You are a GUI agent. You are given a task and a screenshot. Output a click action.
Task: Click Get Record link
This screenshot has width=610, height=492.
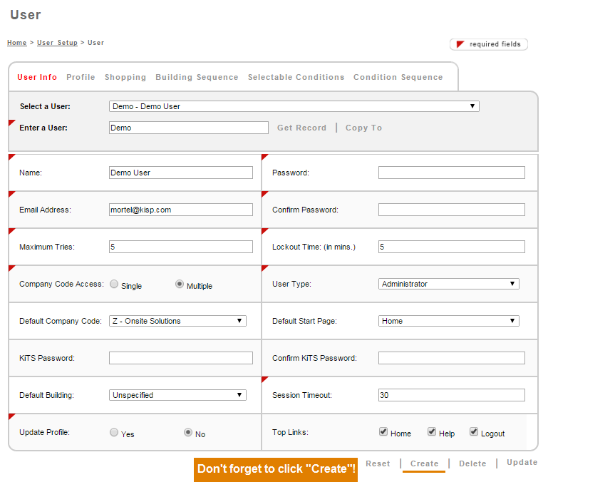click(301, 128)
